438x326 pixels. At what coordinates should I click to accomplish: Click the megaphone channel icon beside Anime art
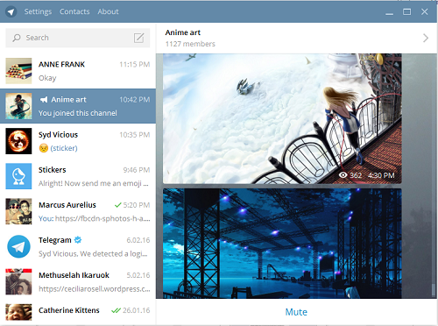point(44,100)
